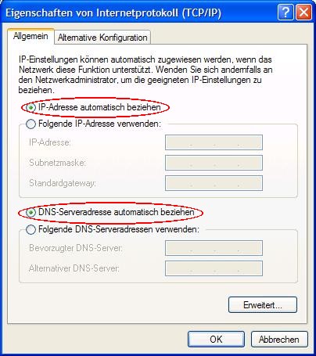Open the Allgemein tab

coord(31,36)
